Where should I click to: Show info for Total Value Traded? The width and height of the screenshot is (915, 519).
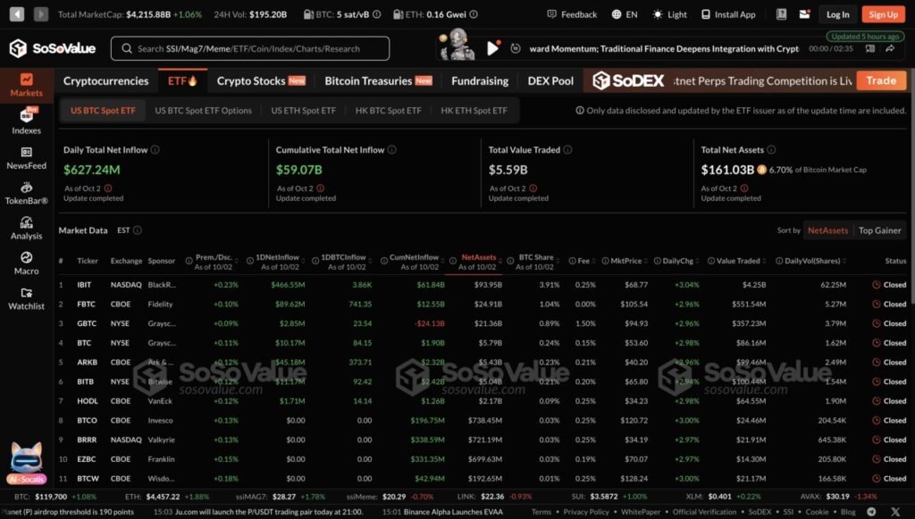coord(567,150)
